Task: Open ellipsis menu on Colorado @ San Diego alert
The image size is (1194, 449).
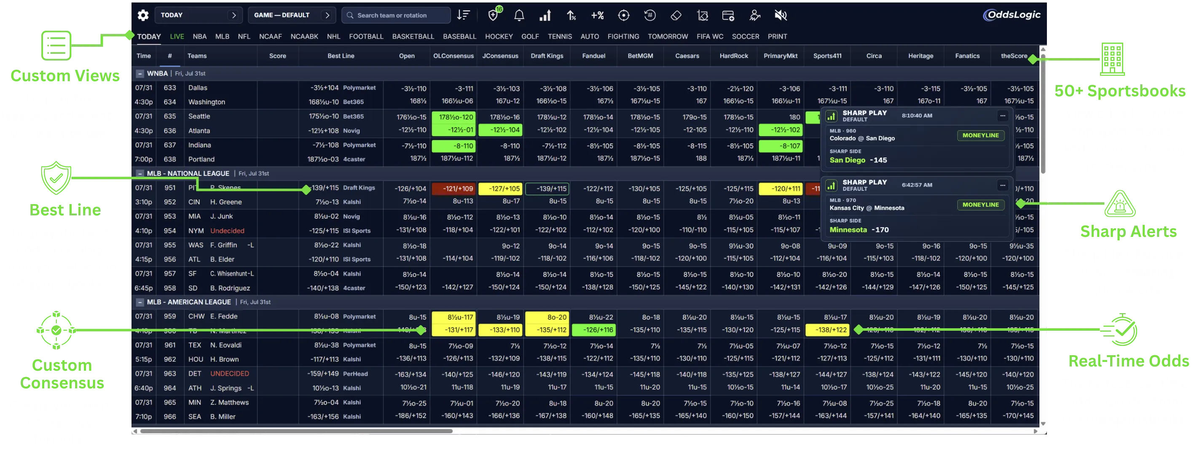Action: tap(1003, 116)
